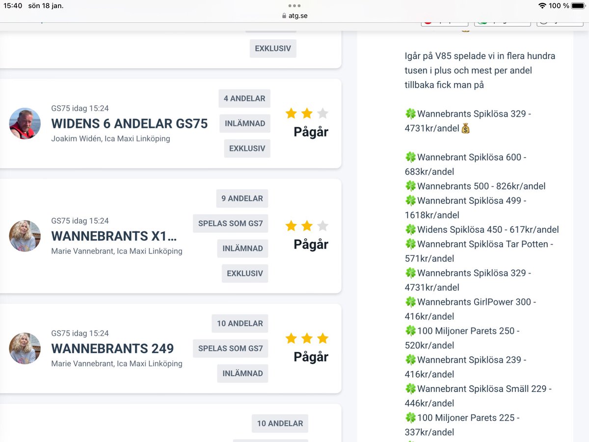Open the Safari three-dot multitasking menu
Viewport: 589px width, 442px height.
[x=294, y=6]
